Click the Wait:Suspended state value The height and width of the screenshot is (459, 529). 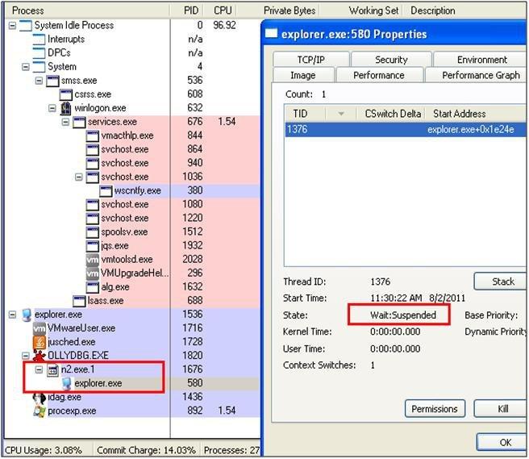click(403, 315)
